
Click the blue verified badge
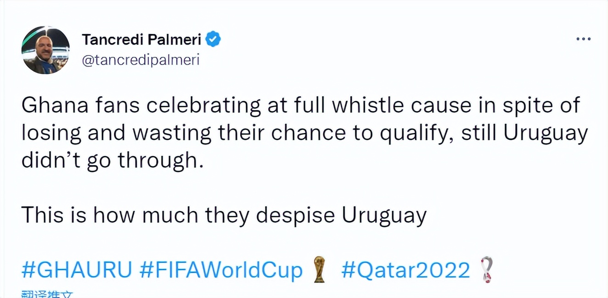click(x=213, y=39)
